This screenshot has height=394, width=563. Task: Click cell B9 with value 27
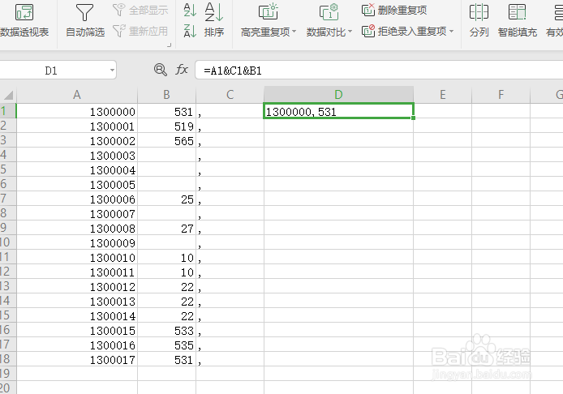click(x=166, y=228)
